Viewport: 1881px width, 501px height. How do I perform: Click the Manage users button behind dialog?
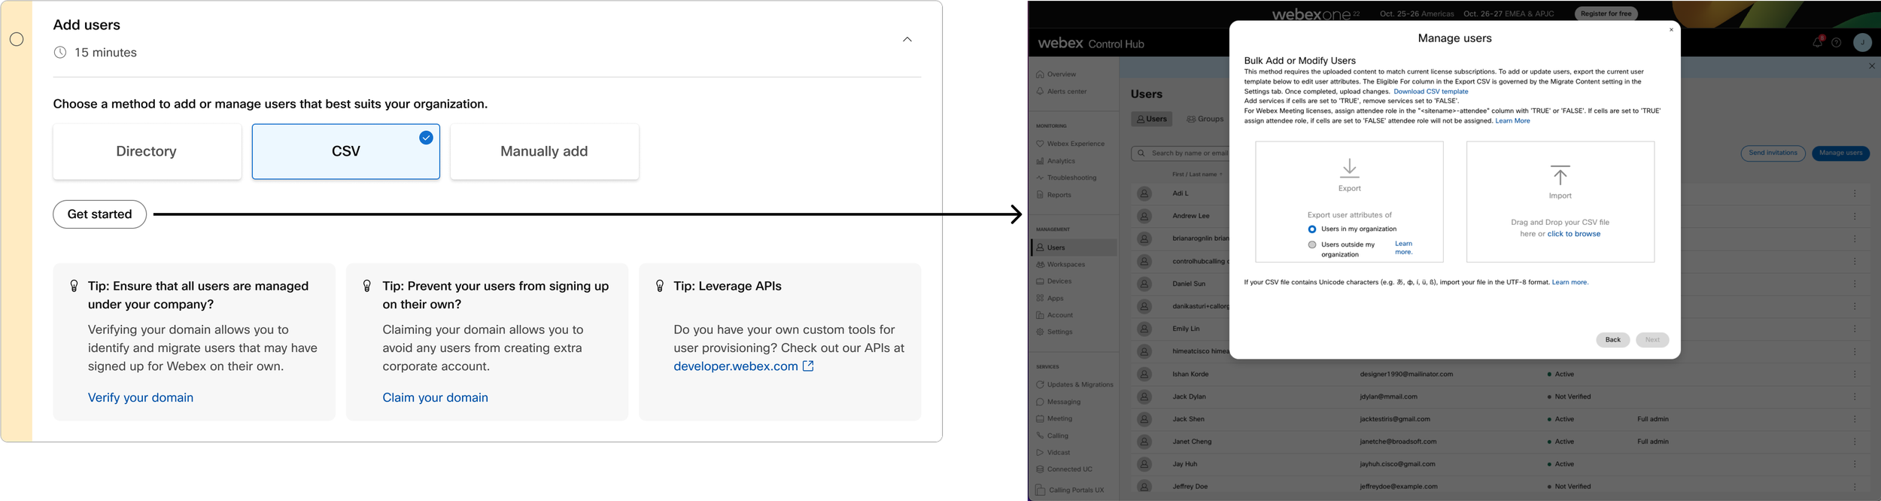click(1840, 153)
